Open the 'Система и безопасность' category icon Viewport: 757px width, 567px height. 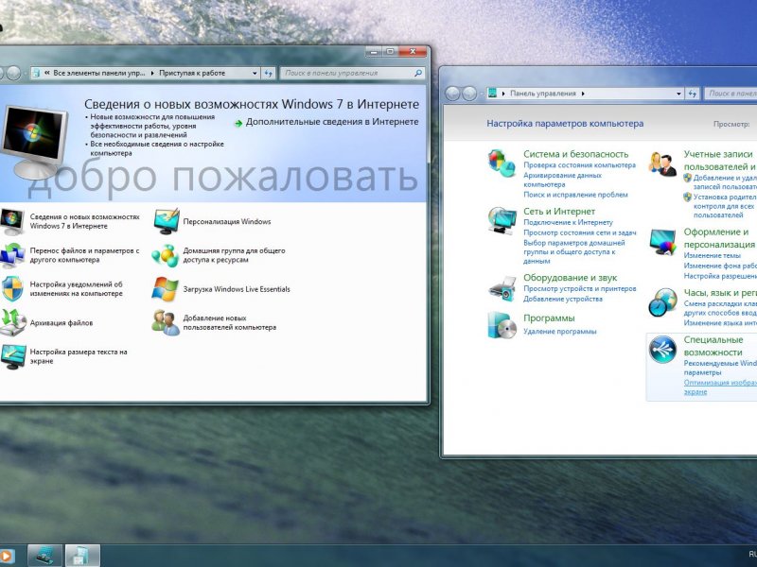coord(502,163)
